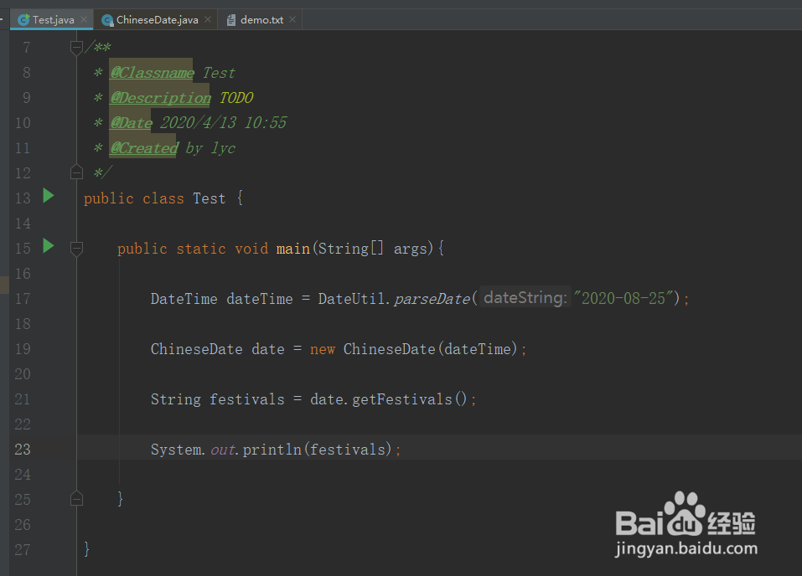Click the TODO text in the description
The image size is (802, 576).
[235, 98]
